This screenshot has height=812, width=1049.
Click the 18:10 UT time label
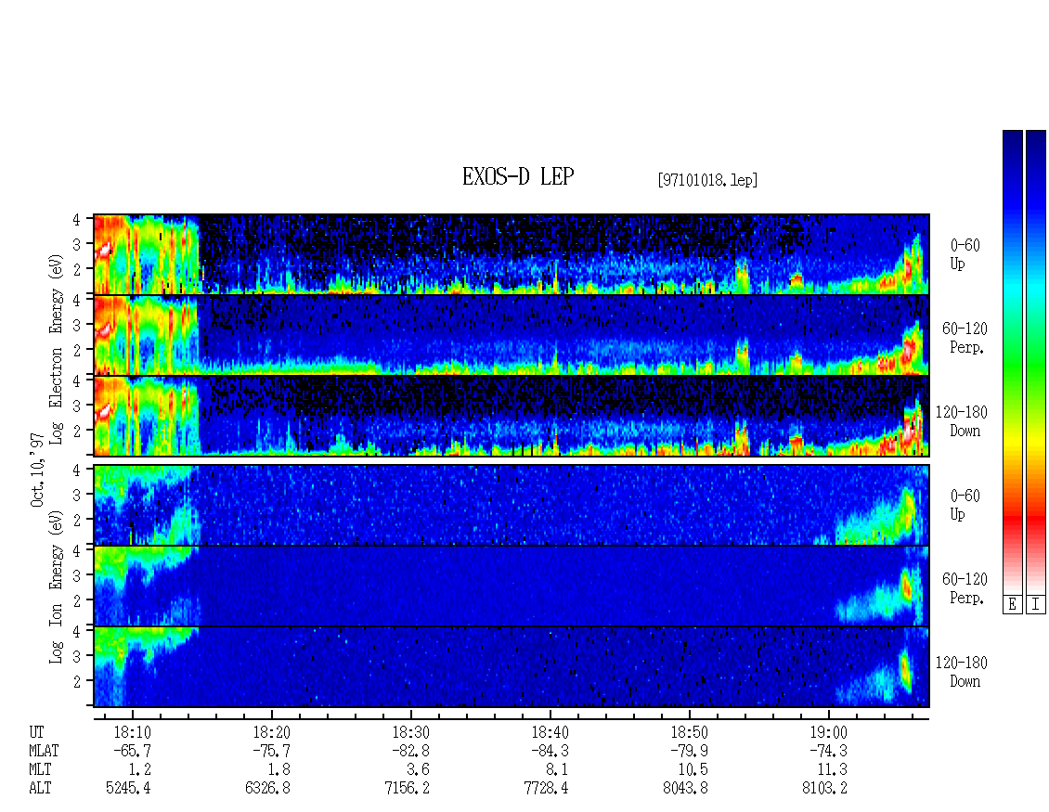133,732
